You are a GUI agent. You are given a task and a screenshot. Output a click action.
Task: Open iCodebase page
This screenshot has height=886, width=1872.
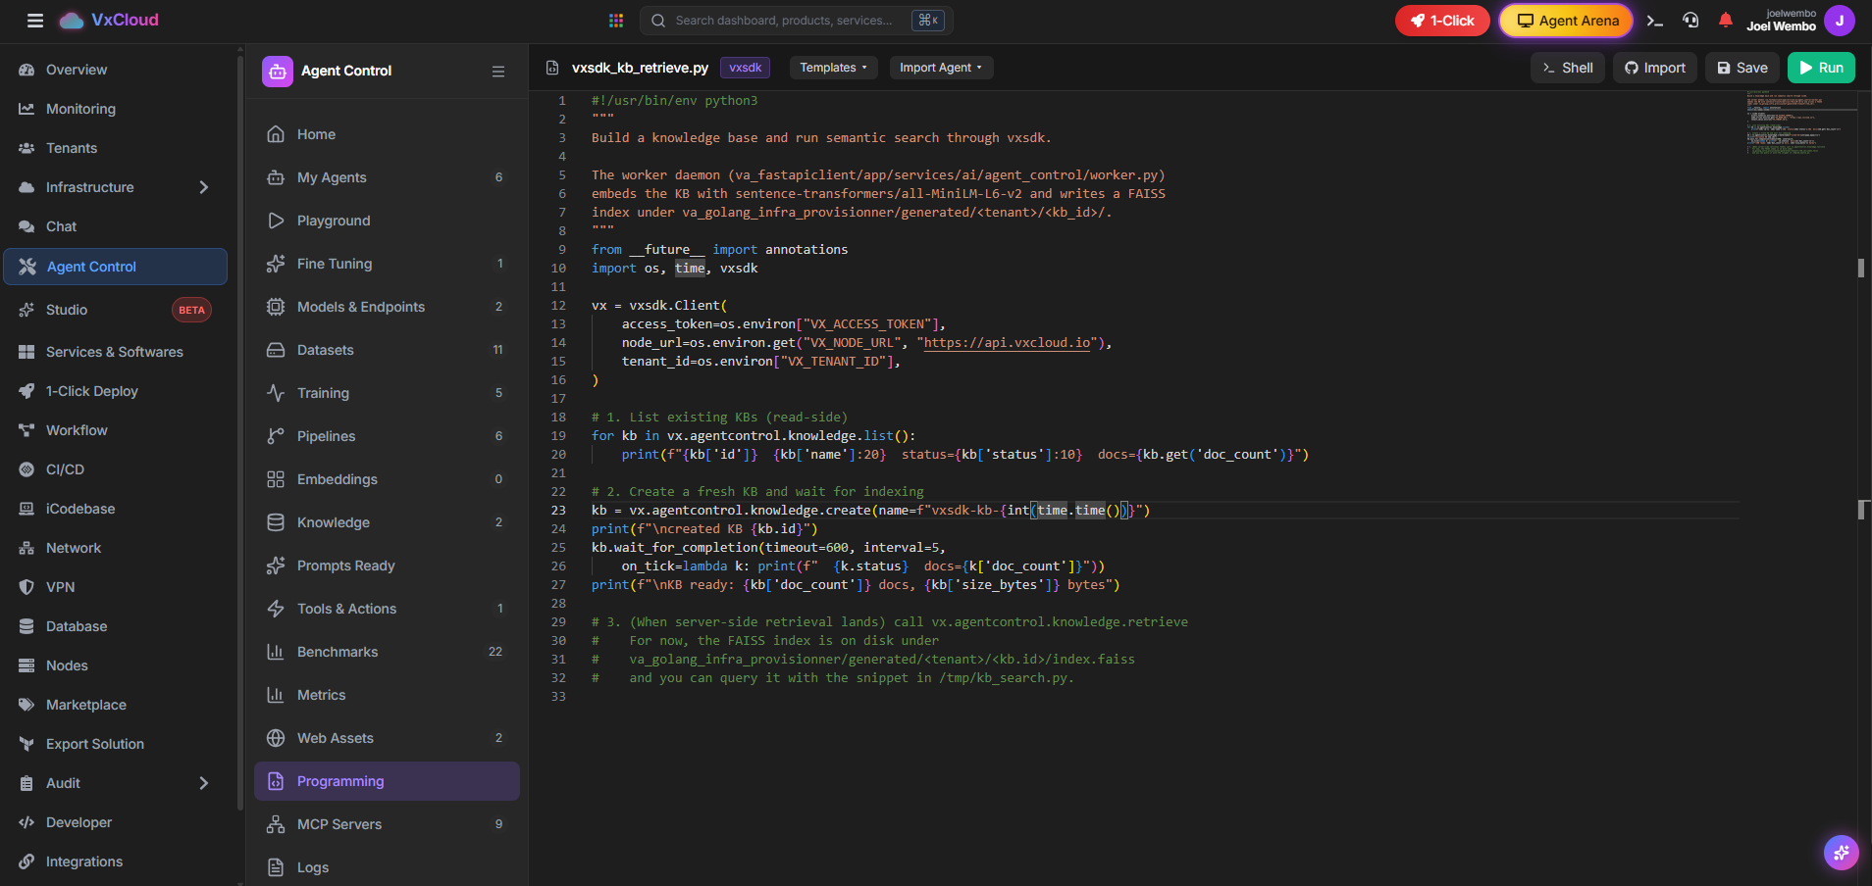(118, 509)
